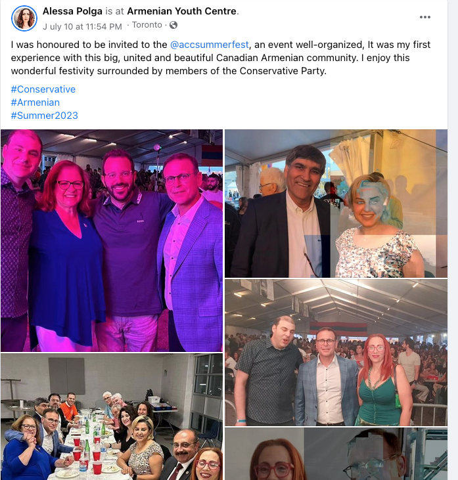
Task: Open the #Armenian hashtag
Action: pos(35,102)
